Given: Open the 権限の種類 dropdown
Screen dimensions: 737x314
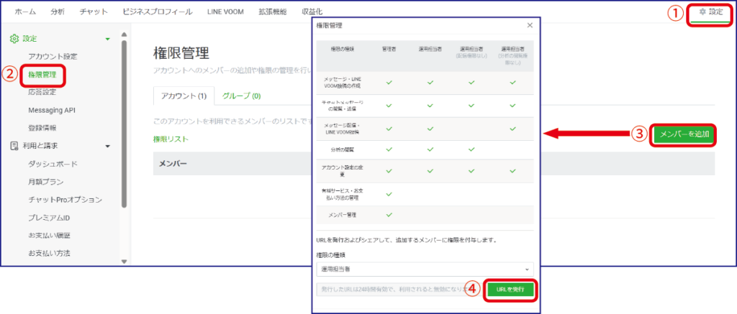Looking at the screenshot, I should pos(425,269).
